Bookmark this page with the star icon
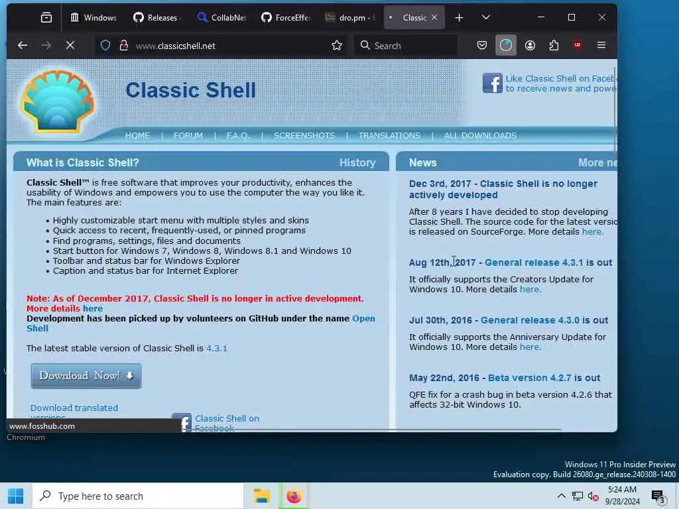 [337, 46]
